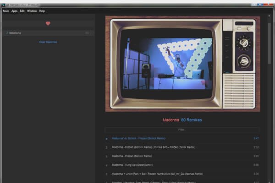Click the small icon at right of Madonna search row
Image resolution: width=275 pixels, height=183 pixels.
[x=87, y=33]
